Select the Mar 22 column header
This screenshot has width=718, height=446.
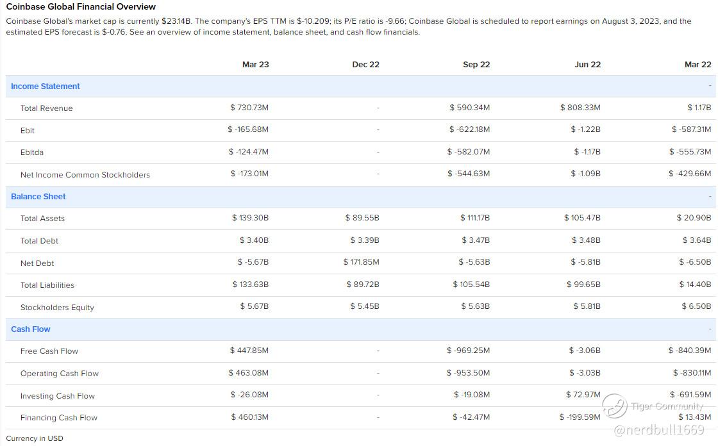698,65
